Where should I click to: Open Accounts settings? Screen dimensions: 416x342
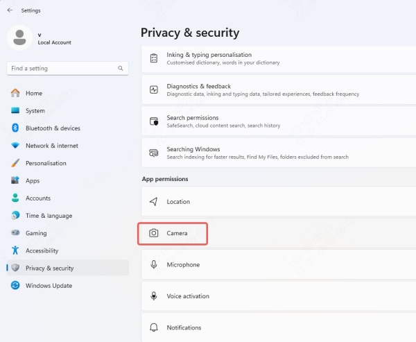[68, 198]
